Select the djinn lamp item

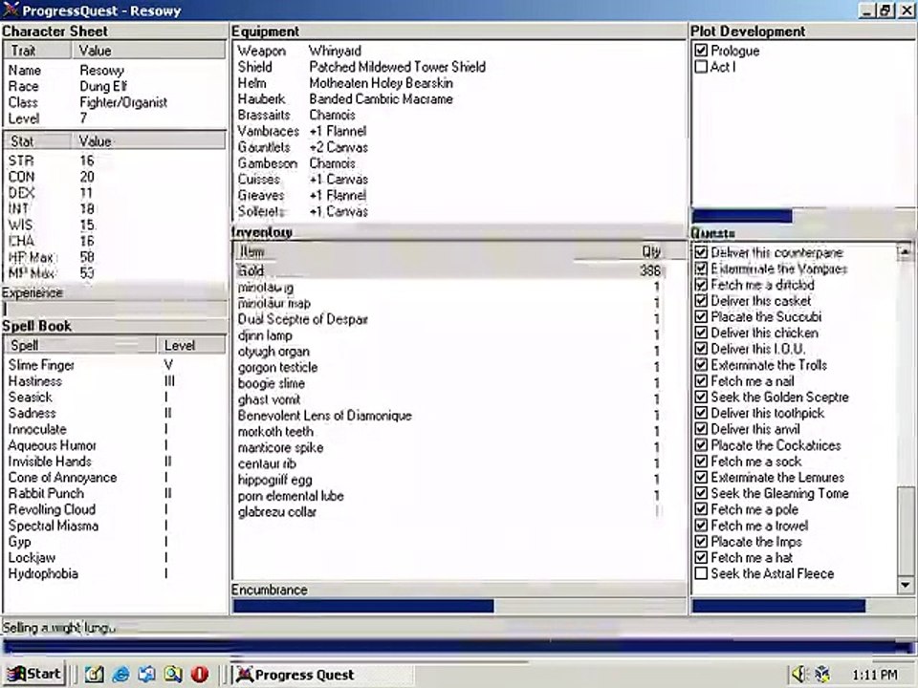[449, 335]
